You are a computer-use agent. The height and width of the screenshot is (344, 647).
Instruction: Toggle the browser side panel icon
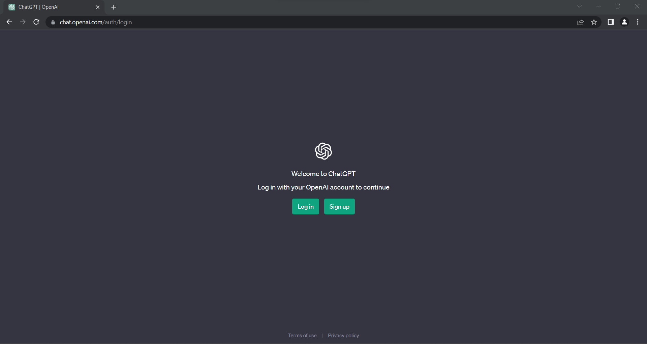pos(611,22)
